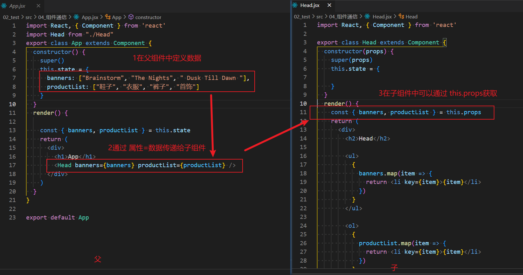Click 'export class Head extends Component' line

click(x=382, y=42)
